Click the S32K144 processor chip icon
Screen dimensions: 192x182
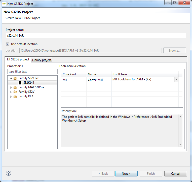coord(20,83)
